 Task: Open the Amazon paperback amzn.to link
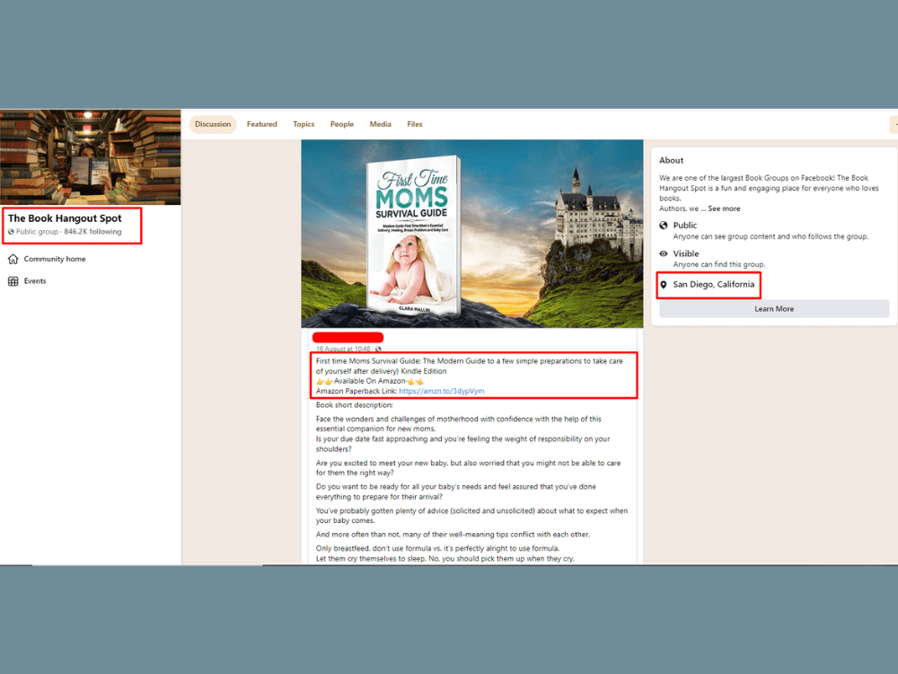(441, 392)
